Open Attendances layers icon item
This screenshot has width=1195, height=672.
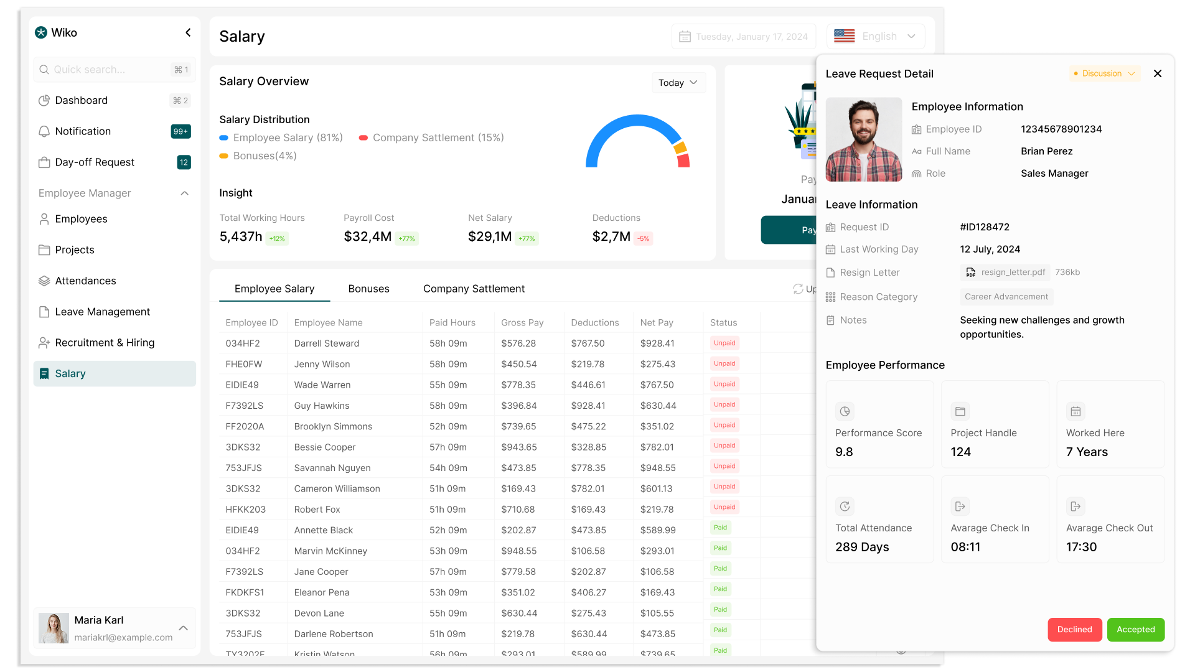point(44,281)
